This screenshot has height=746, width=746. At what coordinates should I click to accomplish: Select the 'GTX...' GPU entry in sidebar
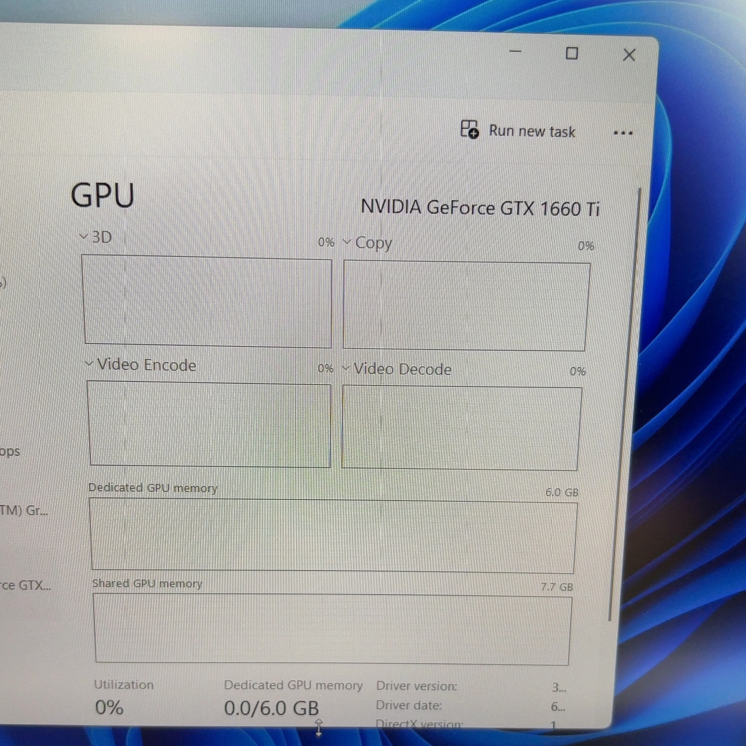[x=25, y=585]
